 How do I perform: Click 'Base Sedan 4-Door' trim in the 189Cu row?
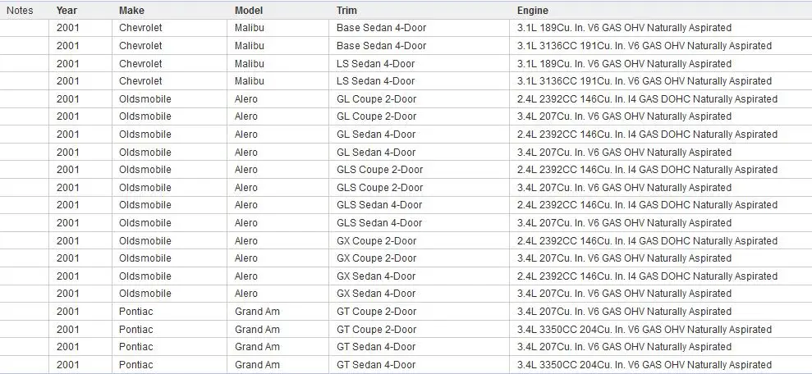[x=381, y=28]
